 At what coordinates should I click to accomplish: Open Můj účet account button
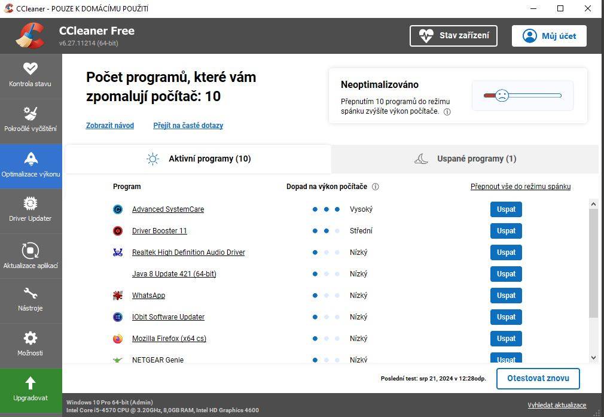point(549,36)
